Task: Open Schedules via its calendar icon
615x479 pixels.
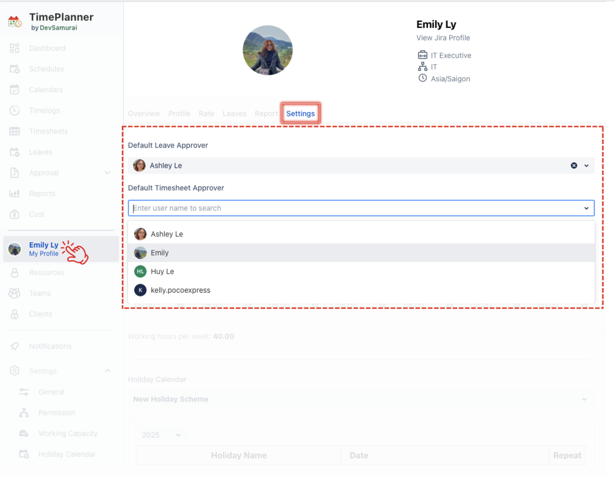Action: coord(15,69)
